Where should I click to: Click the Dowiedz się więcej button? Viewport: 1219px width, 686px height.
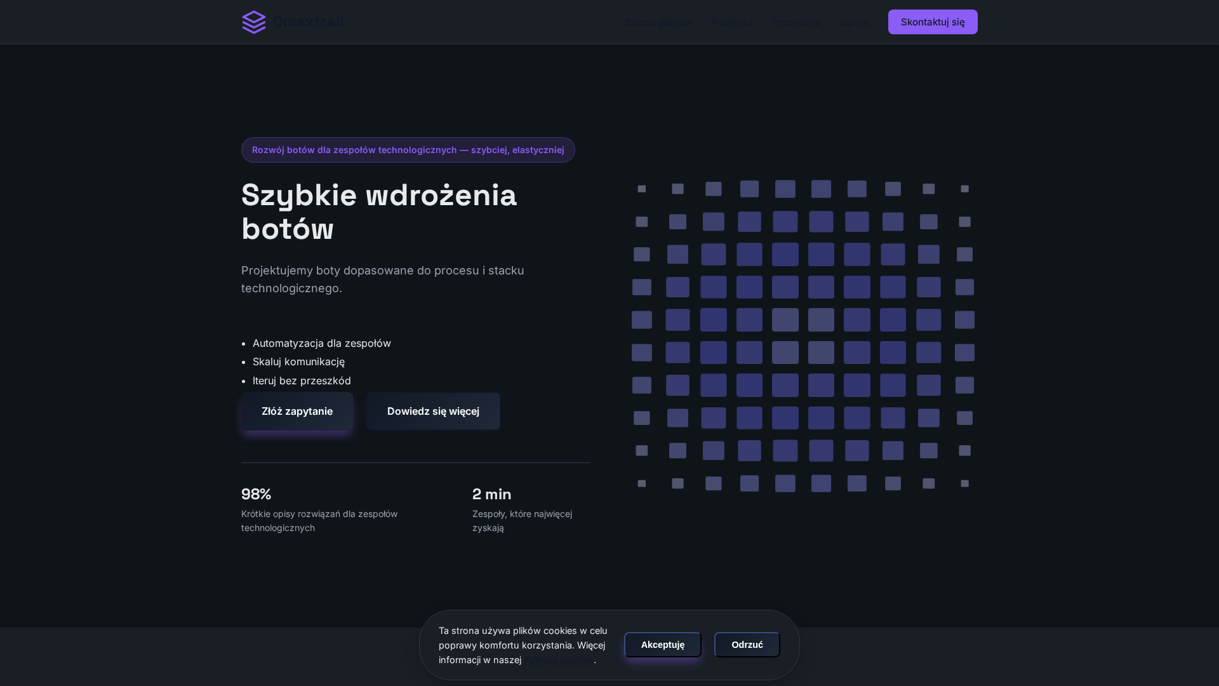(x=433, y=411)
